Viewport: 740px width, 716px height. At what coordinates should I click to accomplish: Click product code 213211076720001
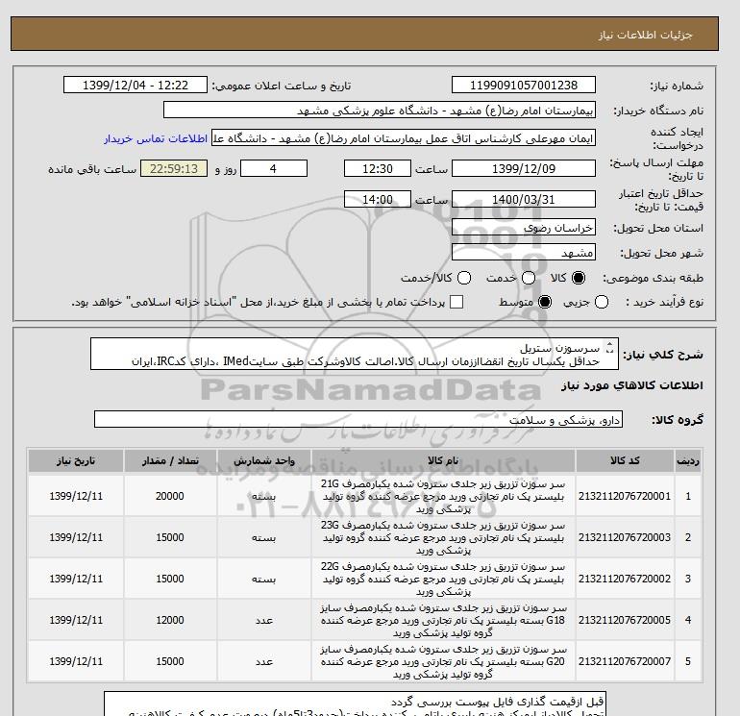(x=625, y=496)
